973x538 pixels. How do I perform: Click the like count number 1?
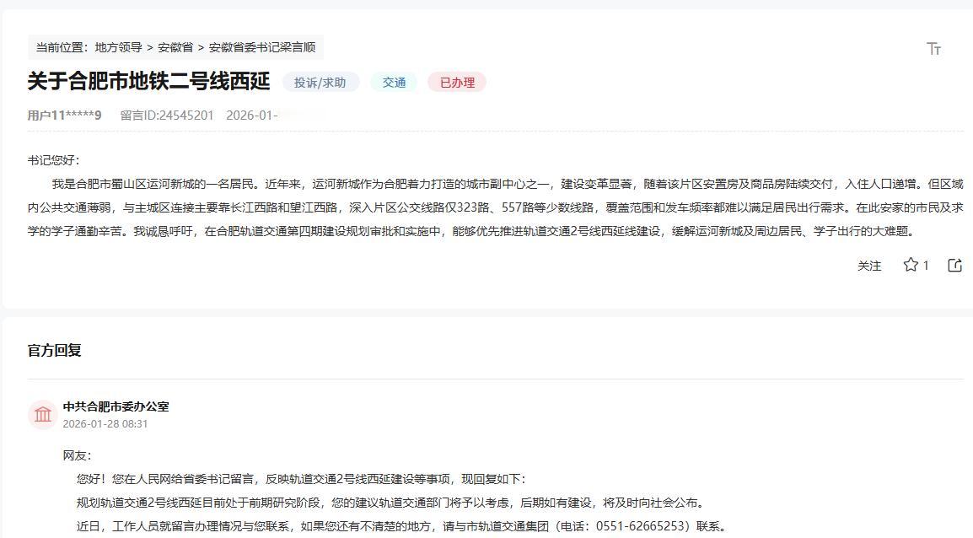926,265
